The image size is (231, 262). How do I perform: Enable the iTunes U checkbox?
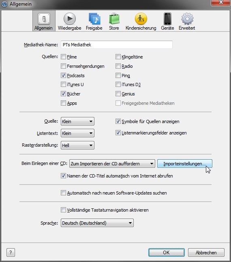click(63, 84)
